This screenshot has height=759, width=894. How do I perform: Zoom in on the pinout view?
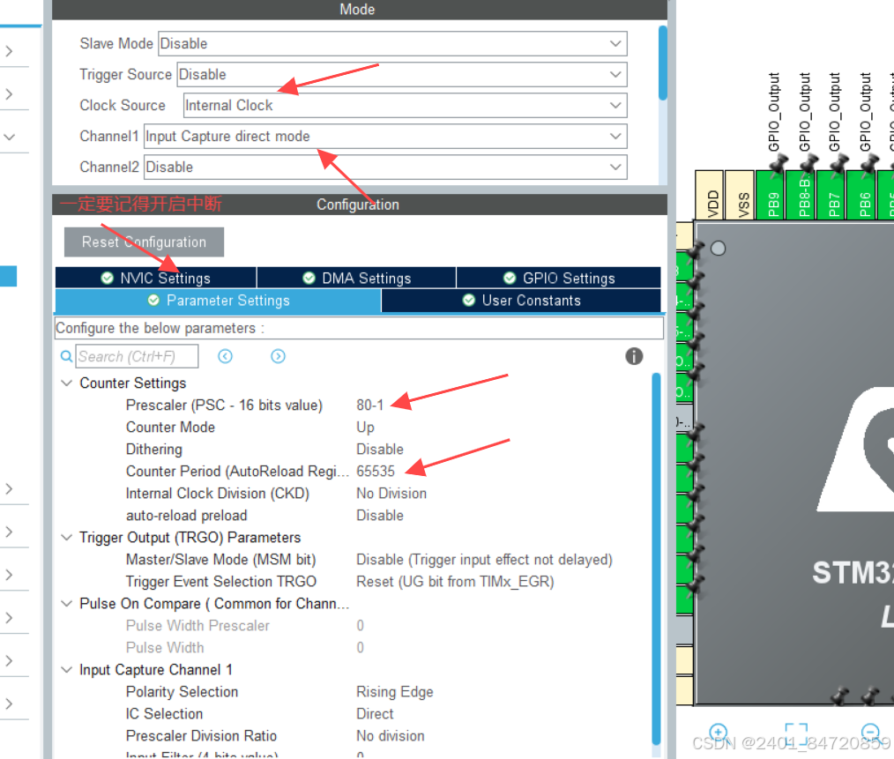click(719, 733)
